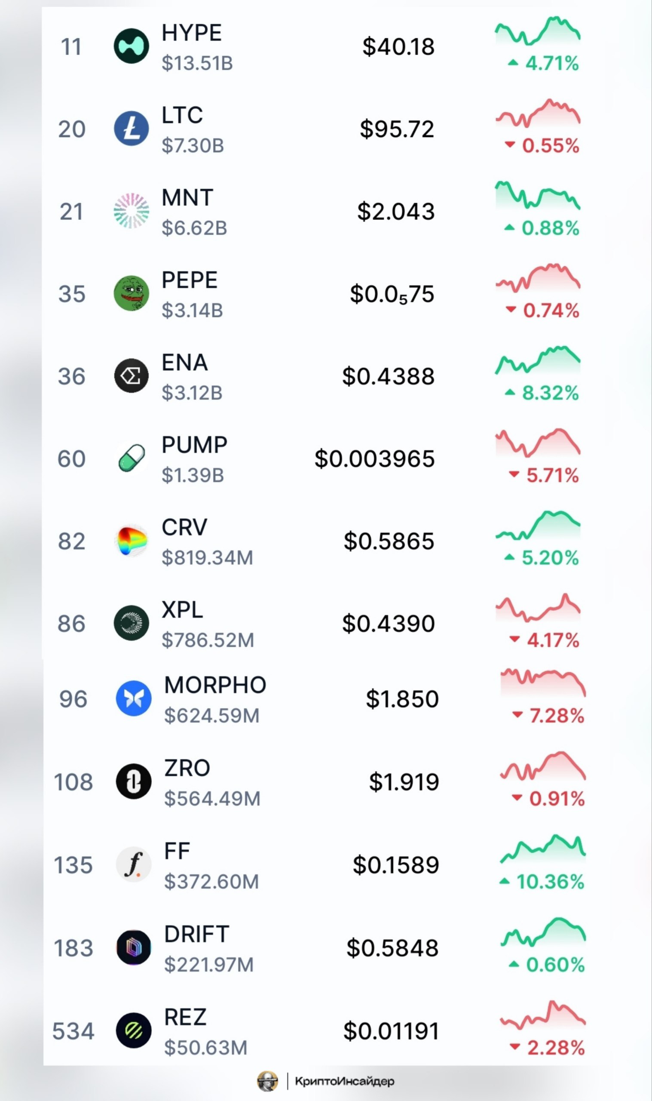Click the MORPHO butterfly logo icon

coord(134,698)
